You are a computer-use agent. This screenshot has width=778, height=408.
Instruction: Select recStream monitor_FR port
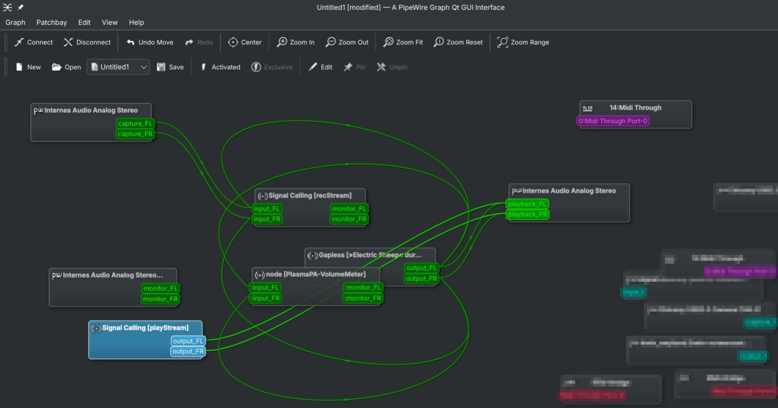pos(349,219)
